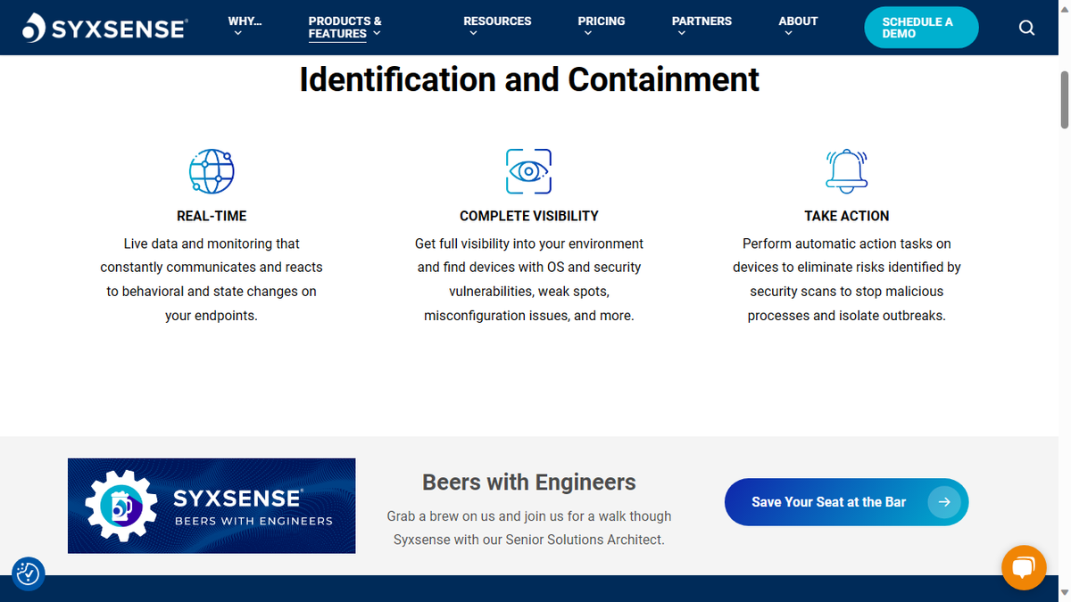Viewport: 1071px width, 602px height.
Task: Click the accessibility widget icon
Action: pos(28,574)
